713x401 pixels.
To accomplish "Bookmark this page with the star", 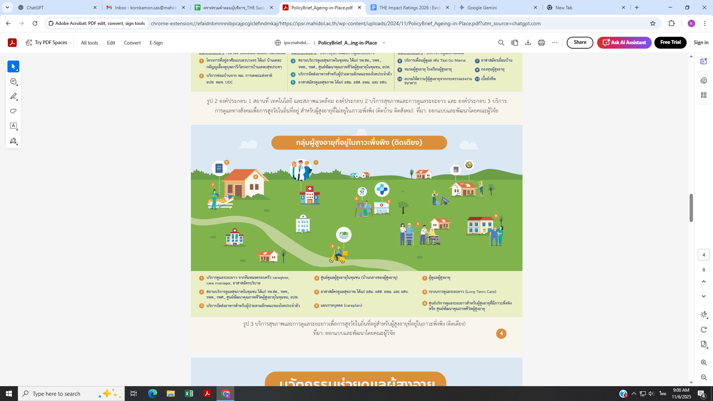I will 652,23.
